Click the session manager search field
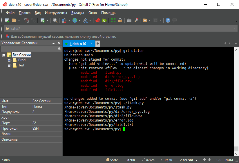This screenshot has width=239, height=163. 29,49
